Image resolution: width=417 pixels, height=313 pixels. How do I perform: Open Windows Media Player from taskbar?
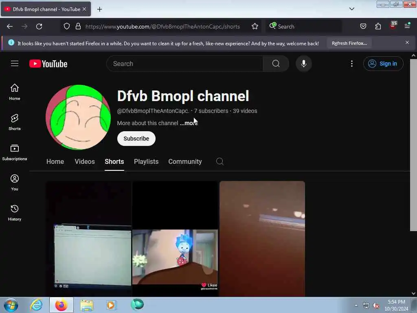tap(112, 305)
